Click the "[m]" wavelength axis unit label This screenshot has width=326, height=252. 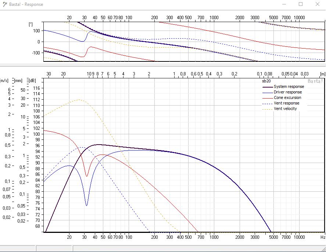click(323, 74)
